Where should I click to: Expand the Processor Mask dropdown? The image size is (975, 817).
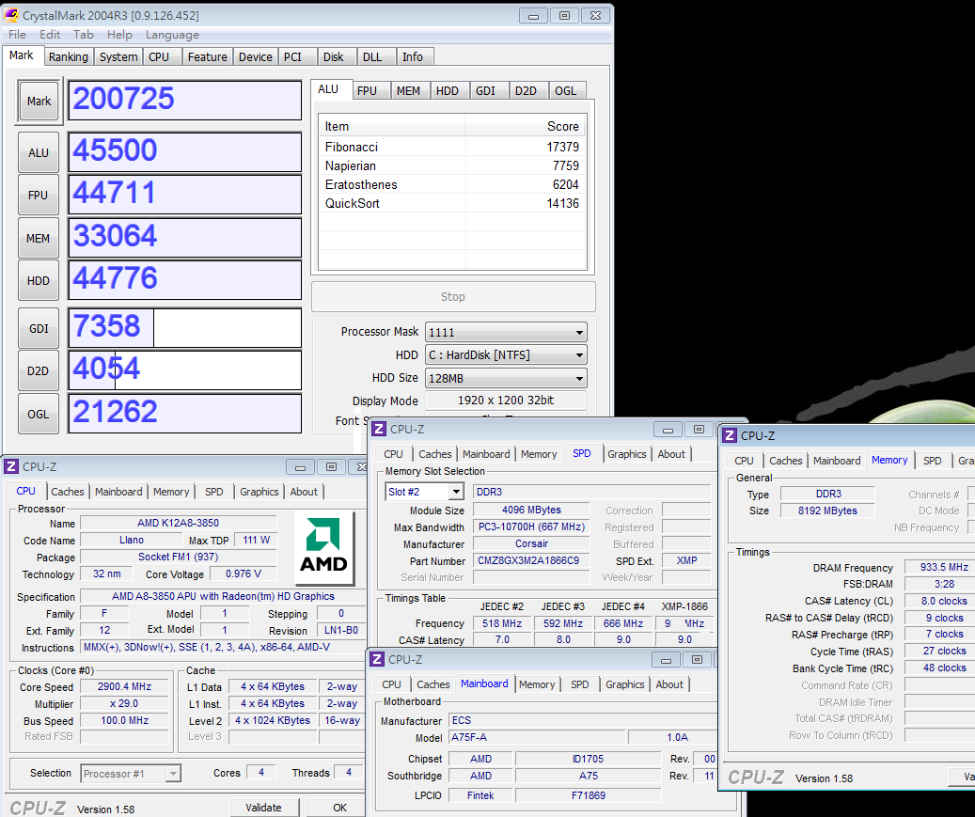pyautogui.click(x=506, y=332)
